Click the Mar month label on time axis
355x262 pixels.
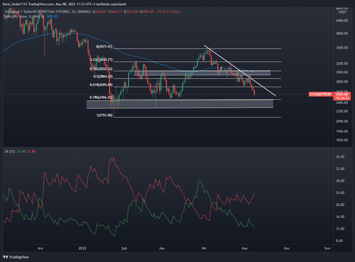pos(162,248)
